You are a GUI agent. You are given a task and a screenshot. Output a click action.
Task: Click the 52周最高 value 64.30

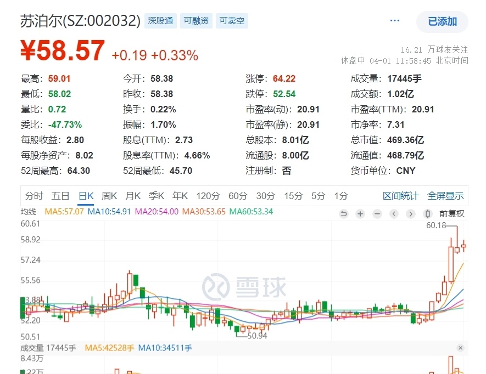coord(79,171)
